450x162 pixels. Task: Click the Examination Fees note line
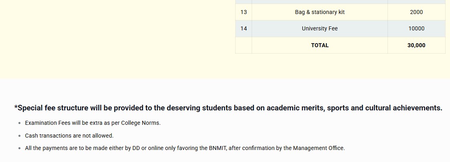pos(93,123)
